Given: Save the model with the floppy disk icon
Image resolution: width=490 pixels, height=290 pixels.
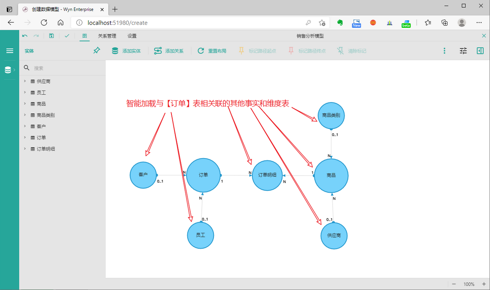Looking at the screenshot, I should [x=51, y=36].
